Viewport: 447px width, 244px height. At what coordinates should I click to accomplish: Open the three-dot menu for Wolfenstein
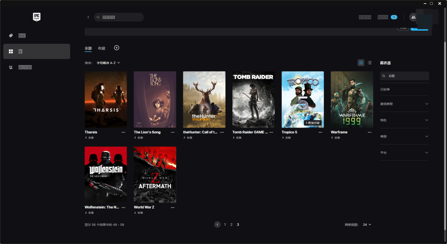tap(123, 207)
